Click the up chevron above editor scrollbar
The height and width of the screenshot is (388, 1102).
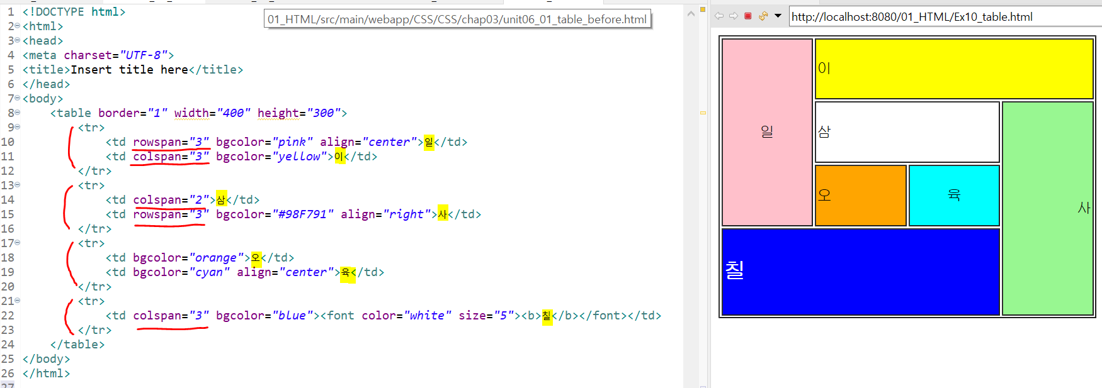click(691, 13)
